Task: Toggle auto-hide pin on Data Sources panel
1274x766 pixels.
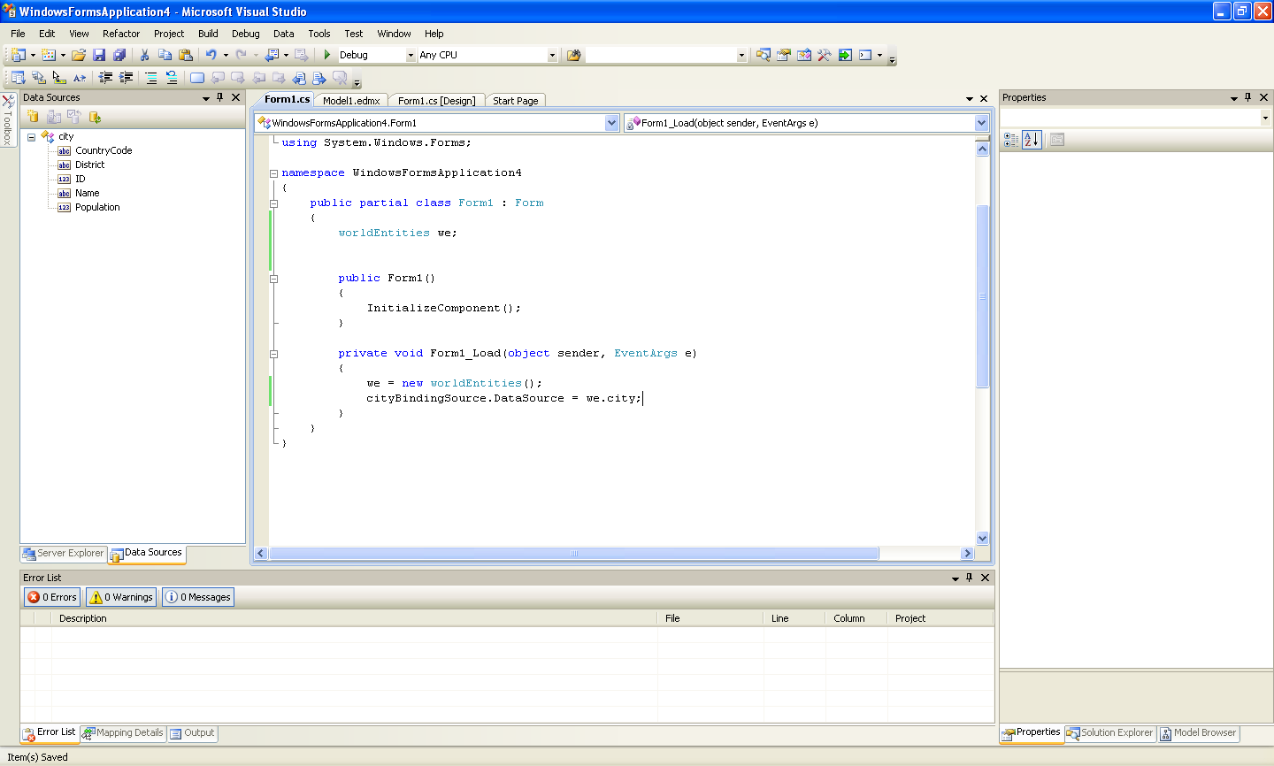Action: (219, 97)
